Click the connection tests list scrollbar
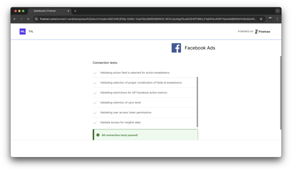Screen dimensions: 292x171 click(197, 102)
